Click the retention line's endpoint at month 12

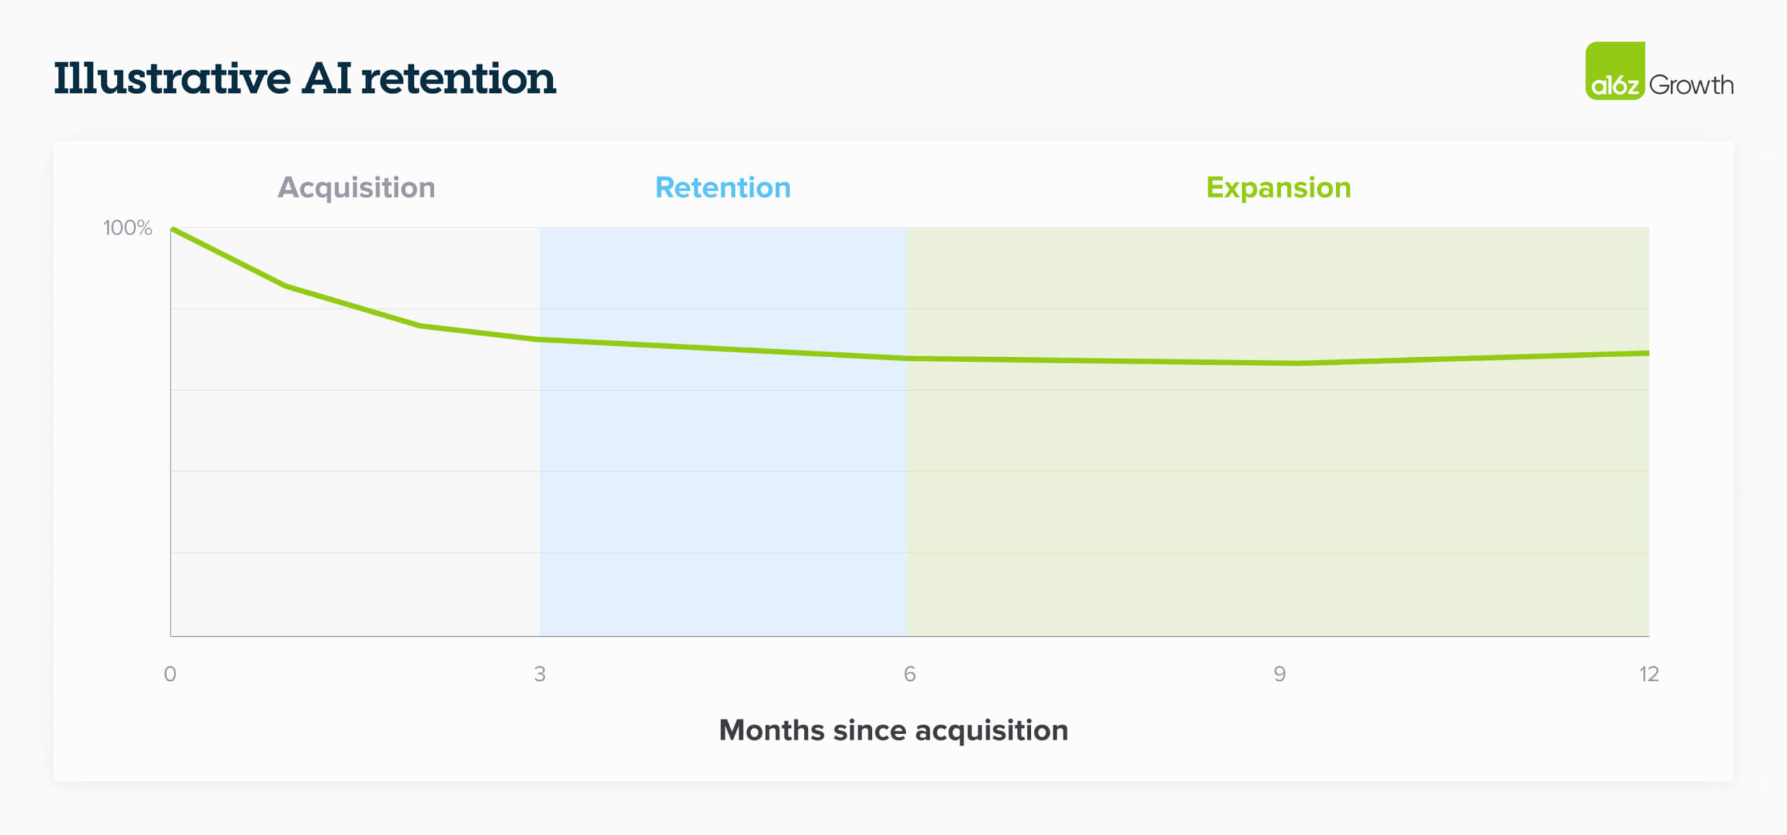(x=1647, y=354)
